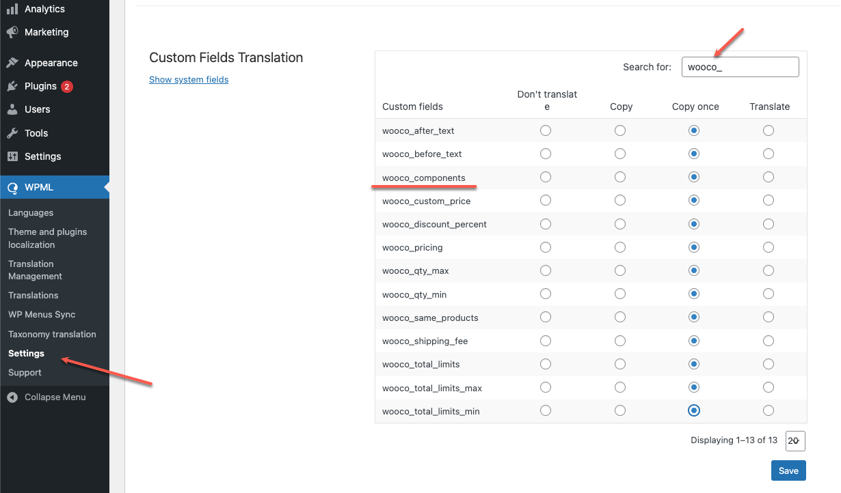Click the Analytics bar chart icon
The height and width of the screenshot is (493, 841).
coord(12,9)
